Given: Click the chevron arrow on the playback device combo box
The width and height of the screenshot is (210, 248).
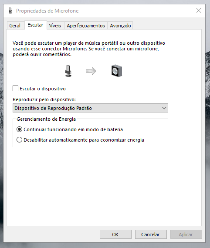Looking at the screenshot, I should 164,108.
